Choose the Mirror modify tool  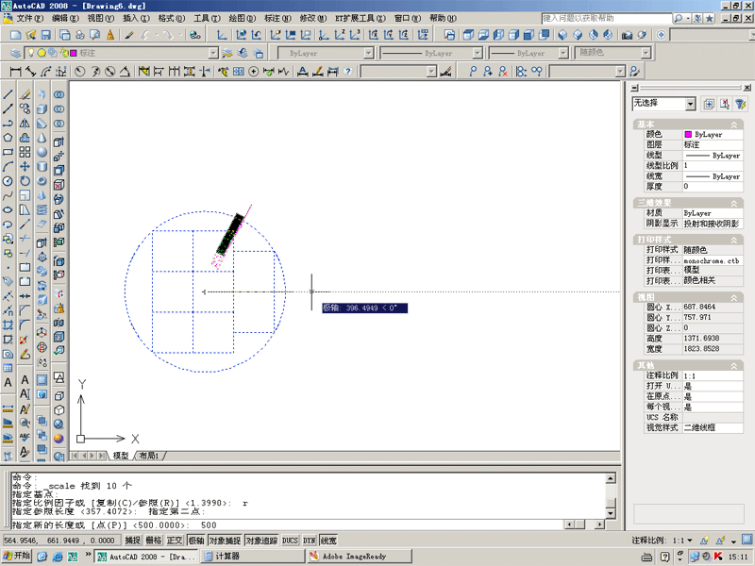tap(25, 124)
